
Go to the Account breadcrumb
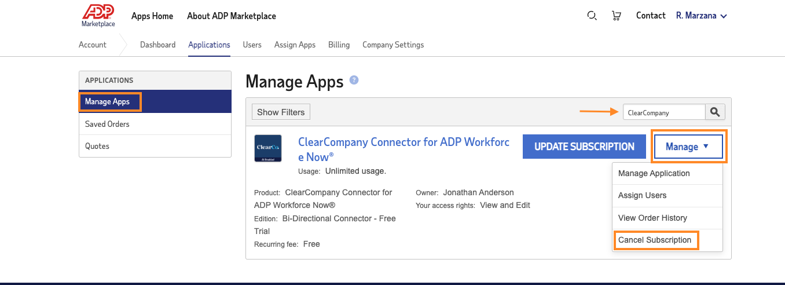pyautogui.click(x=93, y=45)
